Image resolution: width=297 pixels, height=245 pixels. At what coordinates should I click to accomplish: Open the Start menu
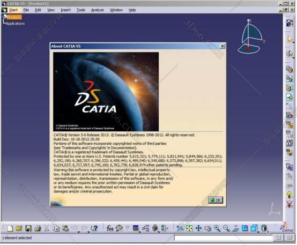click(13, 10)
